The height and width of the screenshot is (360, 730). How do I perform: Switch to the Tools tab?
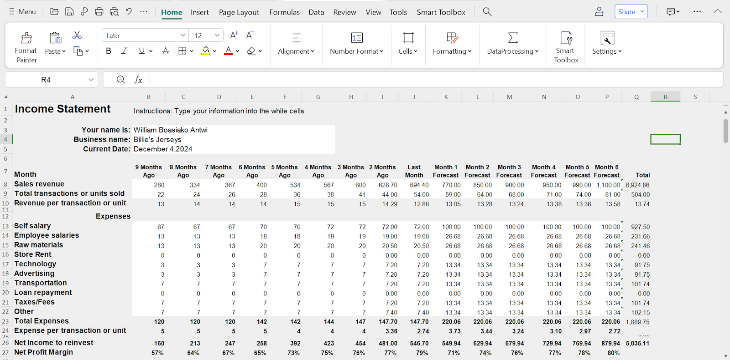point(398,12)
